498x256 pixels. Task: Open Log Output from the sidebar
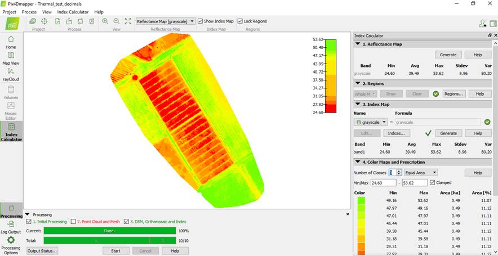click(11, 227)
